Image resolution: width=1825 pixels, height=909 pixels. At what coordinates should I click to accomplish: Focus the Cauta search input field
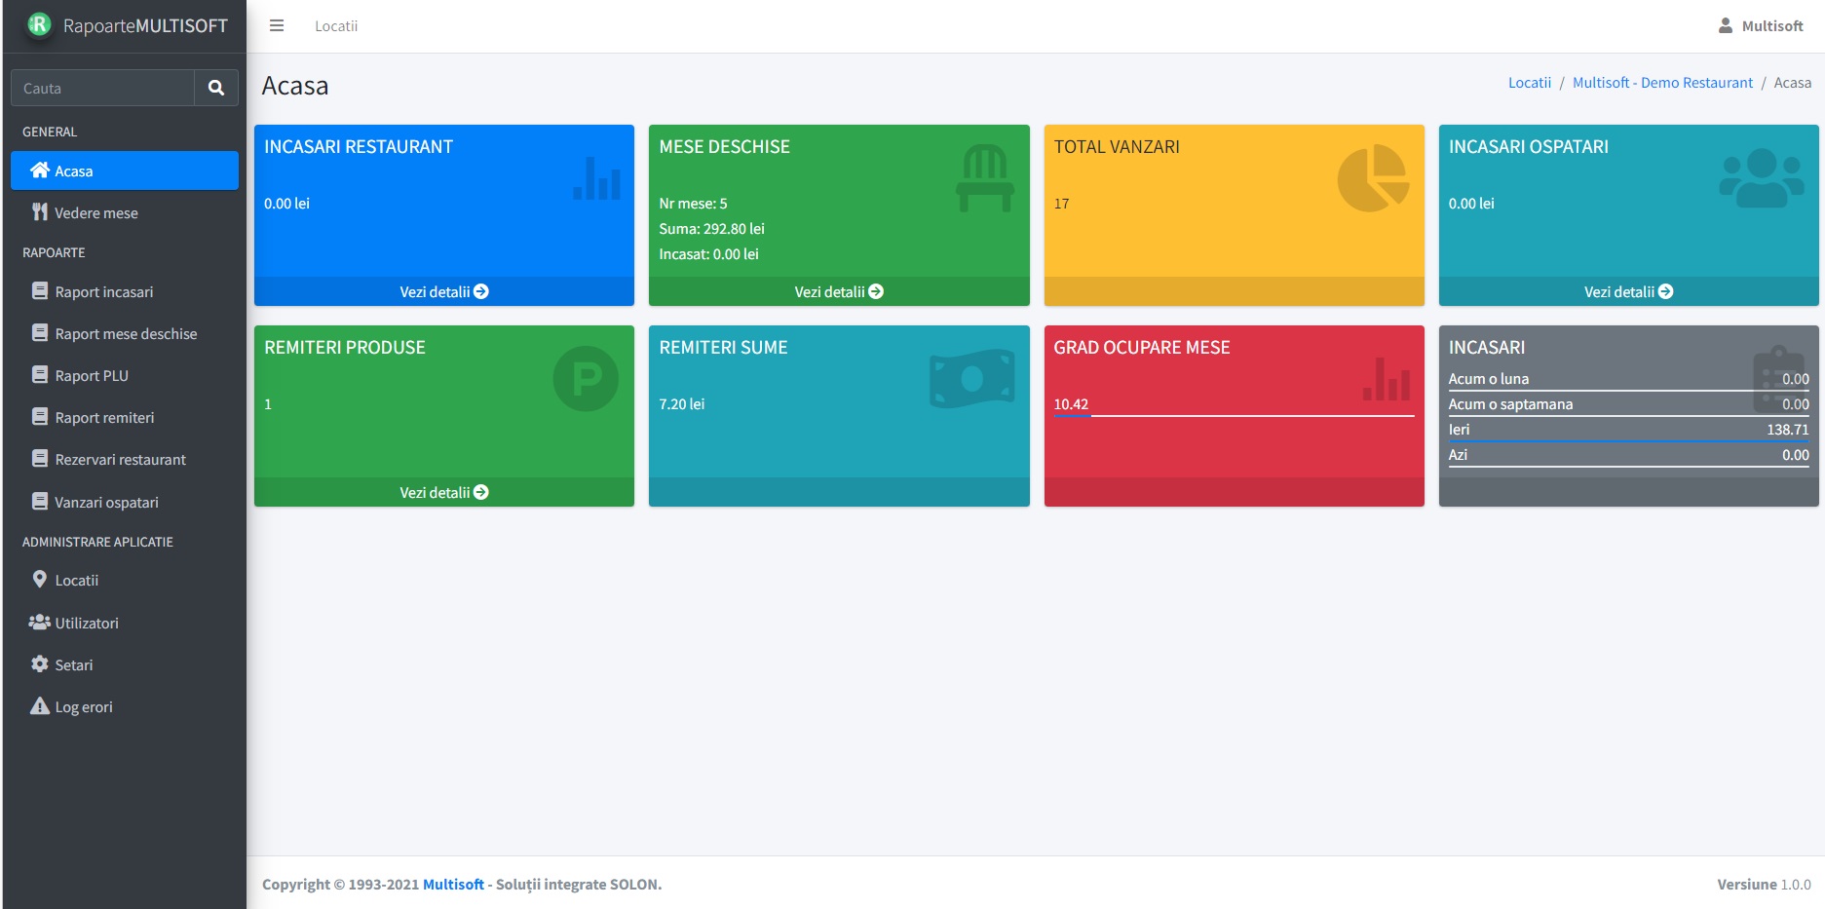pyautogui.click(x=103, y=88)
